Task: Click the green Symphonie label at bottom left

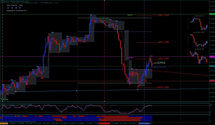Action: click(x=5, y=99)
